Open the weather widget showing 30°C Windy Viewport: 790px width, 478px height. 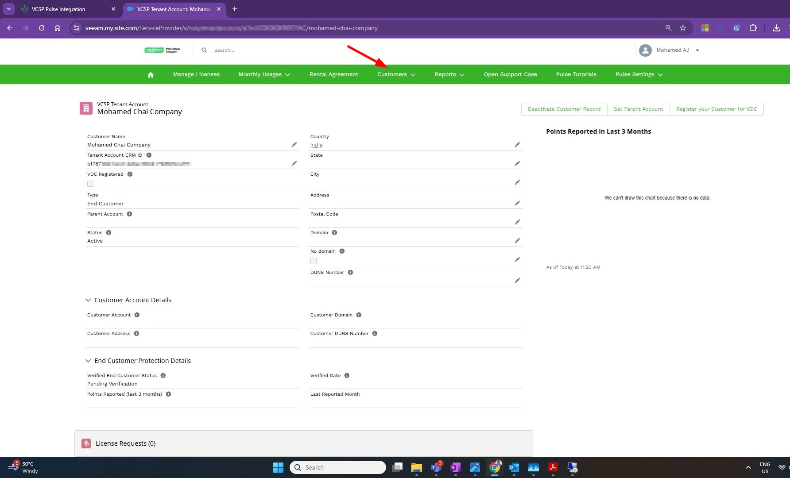pos(23,467)
